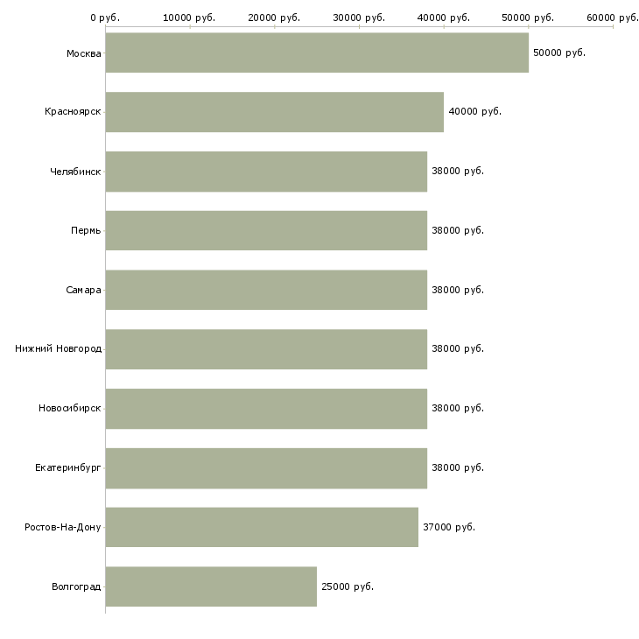Click the Волгоград city label
Viewport: 639px width, 639px height.
[x=76, y=586]
